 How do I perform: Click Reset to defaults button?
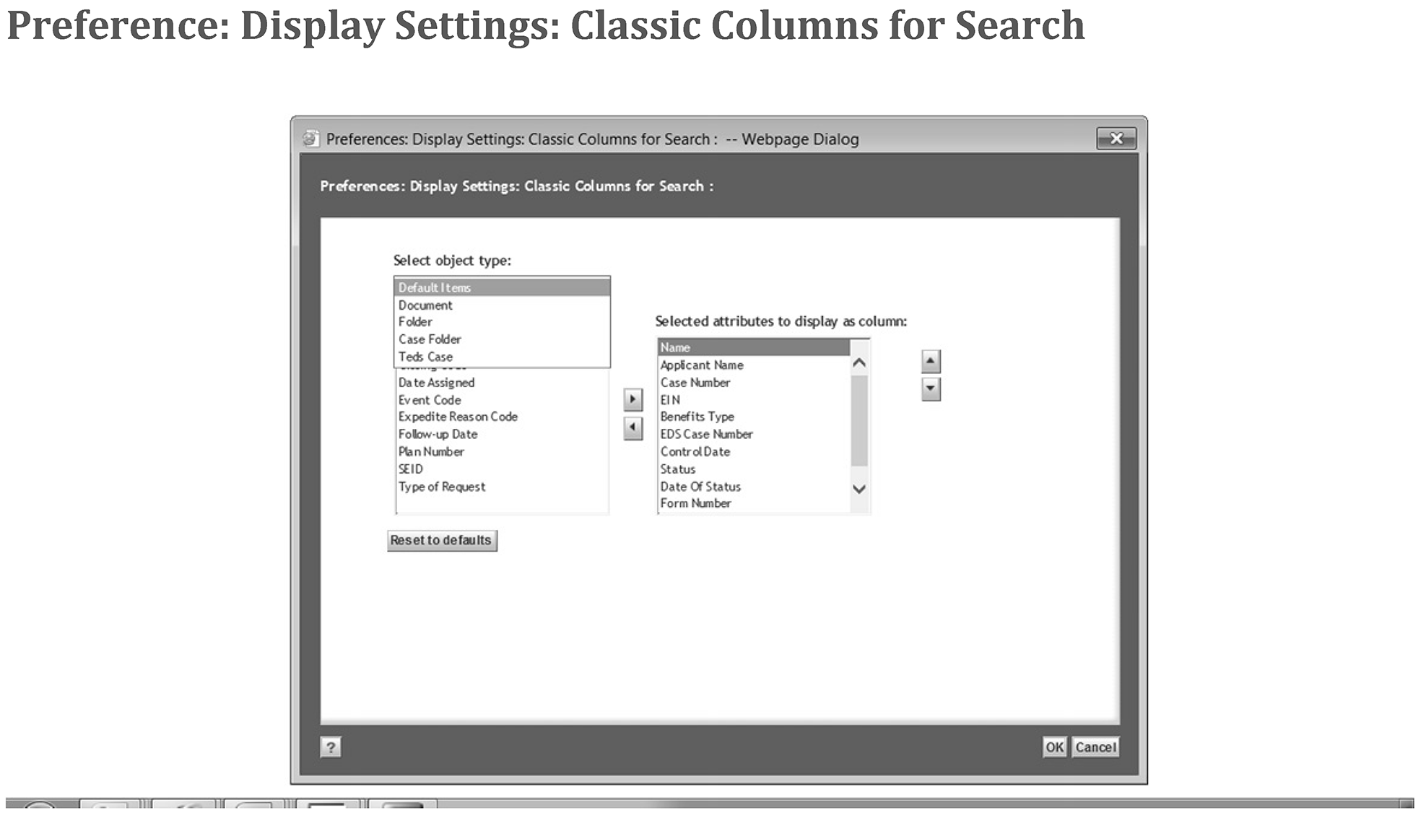click(x=441, y=540)
